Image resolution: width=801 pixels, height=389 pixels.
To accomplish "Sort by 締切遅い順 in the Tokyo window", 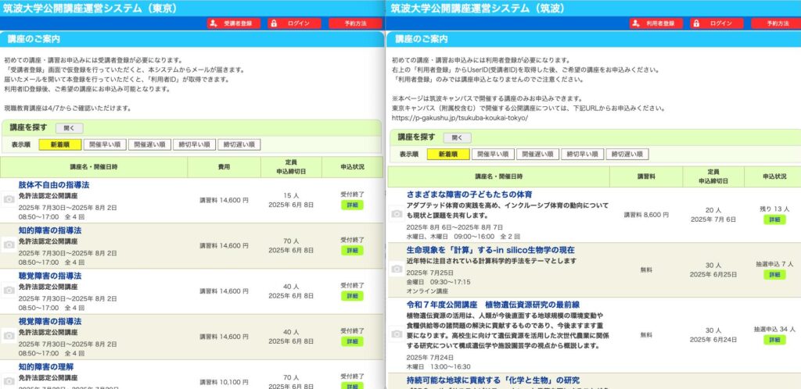I will click(x=239, y=145).
